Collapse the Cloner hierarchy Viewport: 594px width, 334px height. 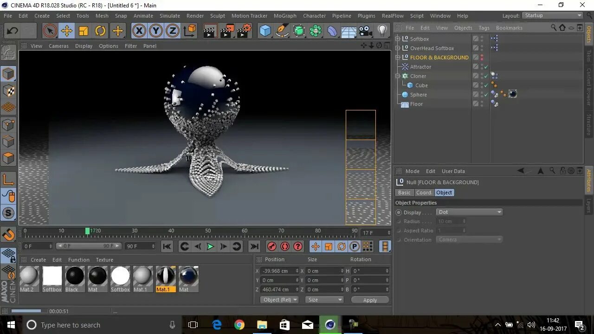[398, 76]
